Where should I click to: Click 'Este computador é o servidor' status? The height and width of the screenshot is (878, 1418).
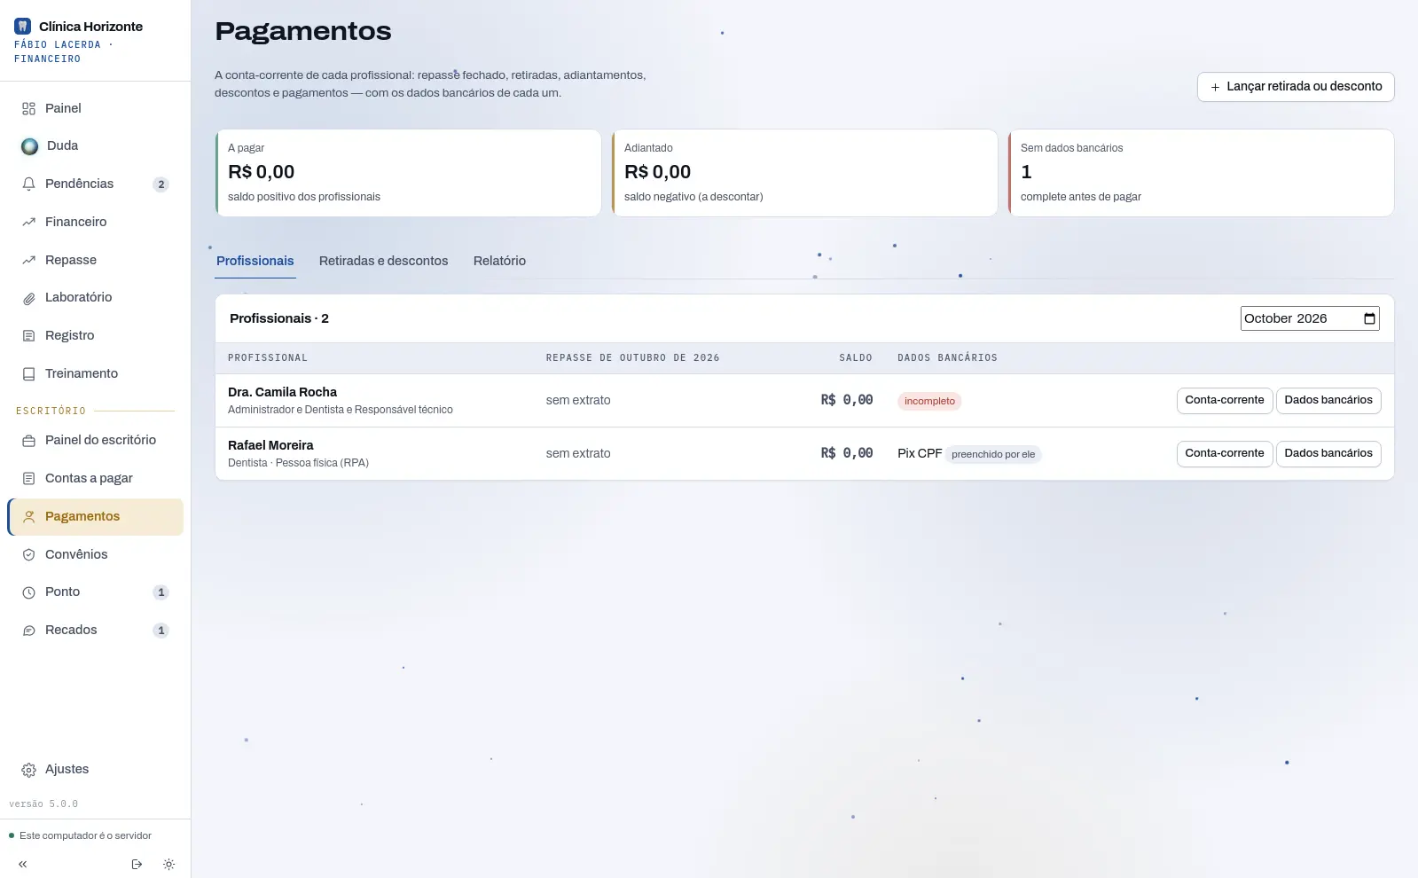coord(80,835)
